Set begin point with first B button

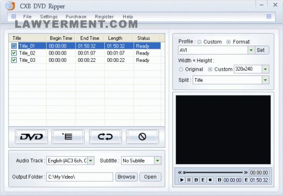[x=196, y=180]
